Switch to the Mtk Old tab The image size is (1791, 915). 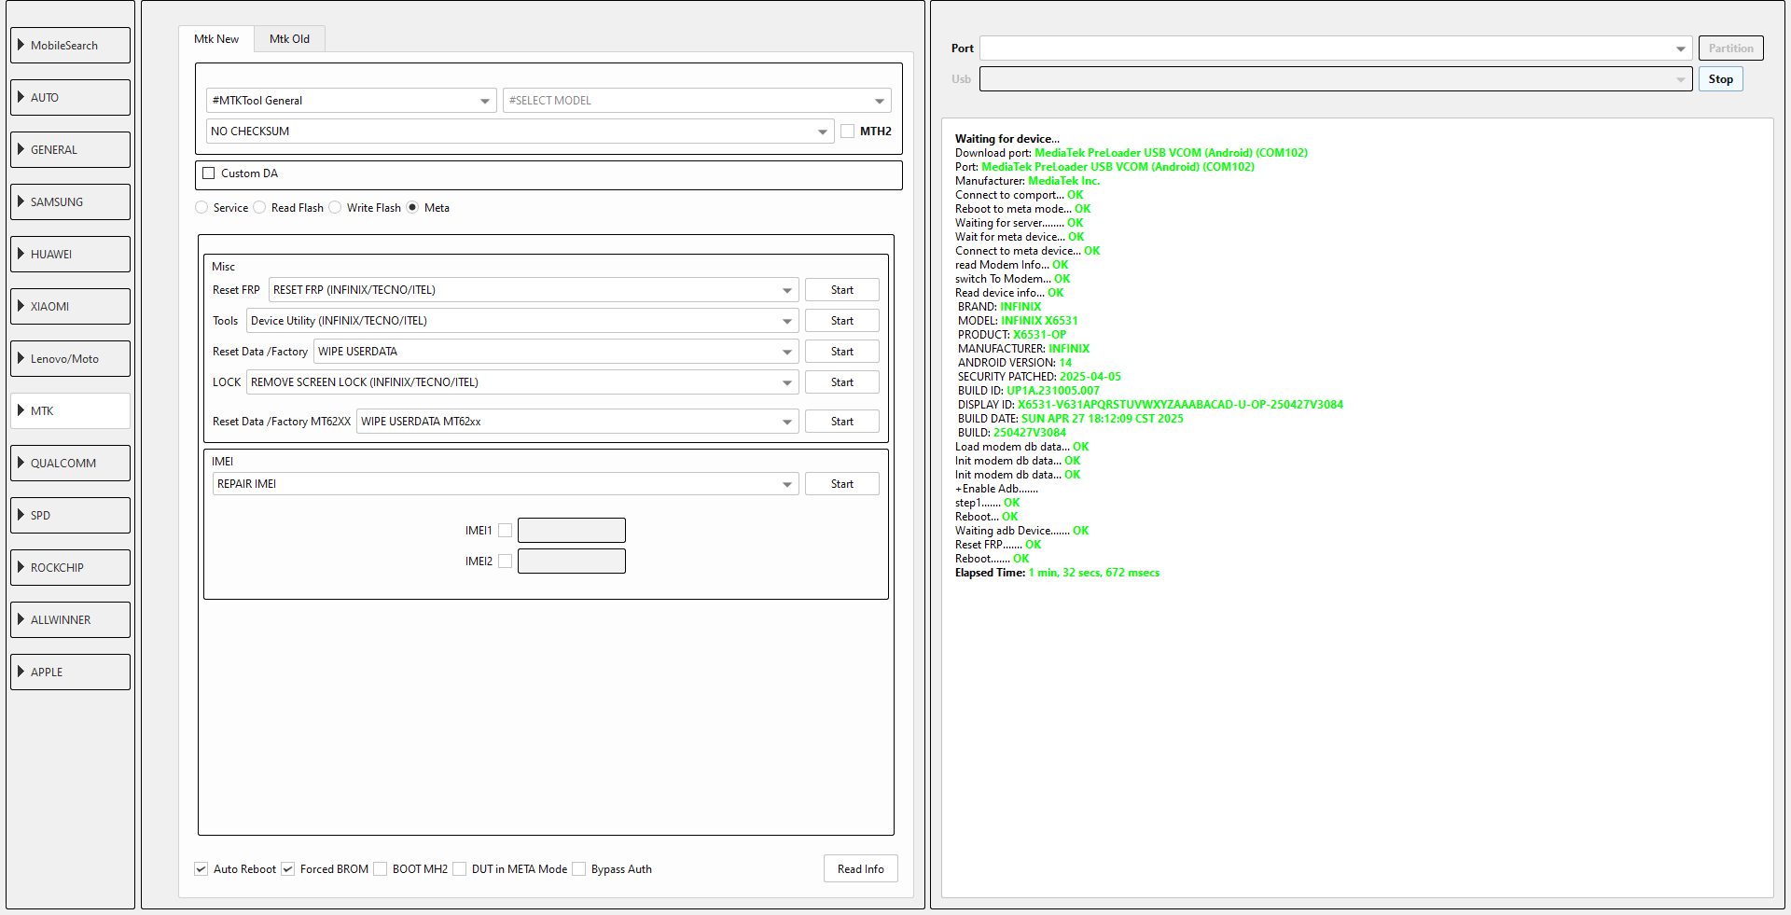(289, 38)
